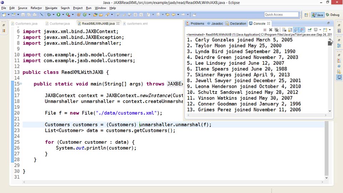
Task: Open the Open Console dropdown arrow
Action: 330,30
